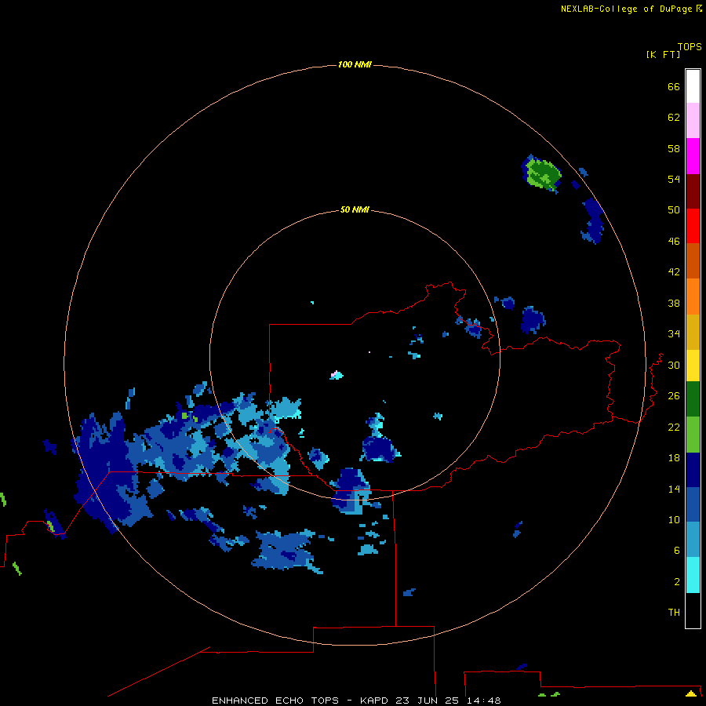The width and height of the screenshot is (706, 706).
Task: Click the magenta legend swatch
Action: click(693, 156)
